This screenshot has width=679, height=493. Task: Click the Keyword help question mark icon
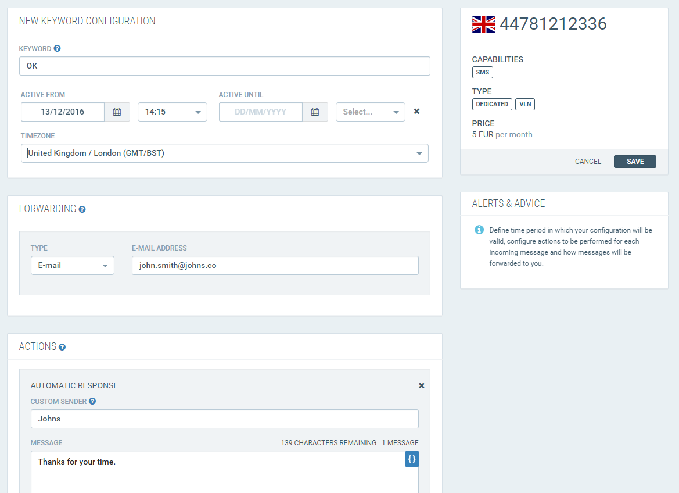click(57, 49)
